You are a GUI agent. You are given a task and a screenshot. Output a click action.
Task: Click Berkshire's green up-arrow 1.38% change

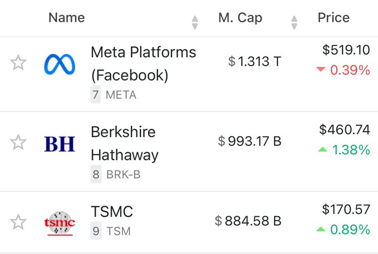tap(344, 150)
